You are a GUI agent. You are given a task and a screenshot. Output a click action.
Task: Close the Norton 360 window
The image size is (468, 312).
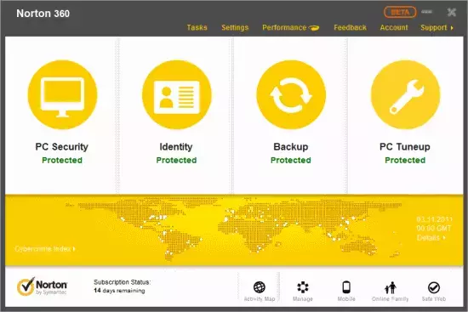(x=452, y=12)
